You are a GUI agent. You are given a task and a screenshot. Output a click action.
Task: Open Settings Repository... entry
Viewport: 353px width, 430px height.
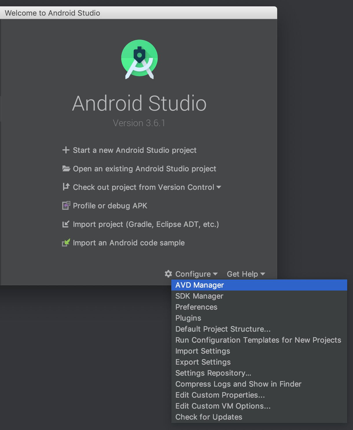pos(259,373)
